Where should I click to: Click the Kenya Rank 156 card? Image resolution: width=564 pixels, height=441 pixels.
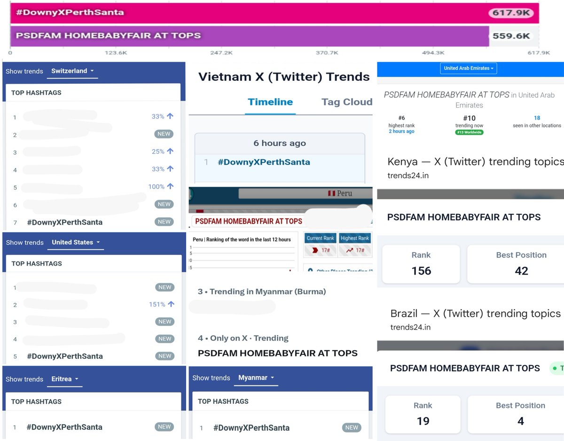pyautogui.click(x=421, y=264)
